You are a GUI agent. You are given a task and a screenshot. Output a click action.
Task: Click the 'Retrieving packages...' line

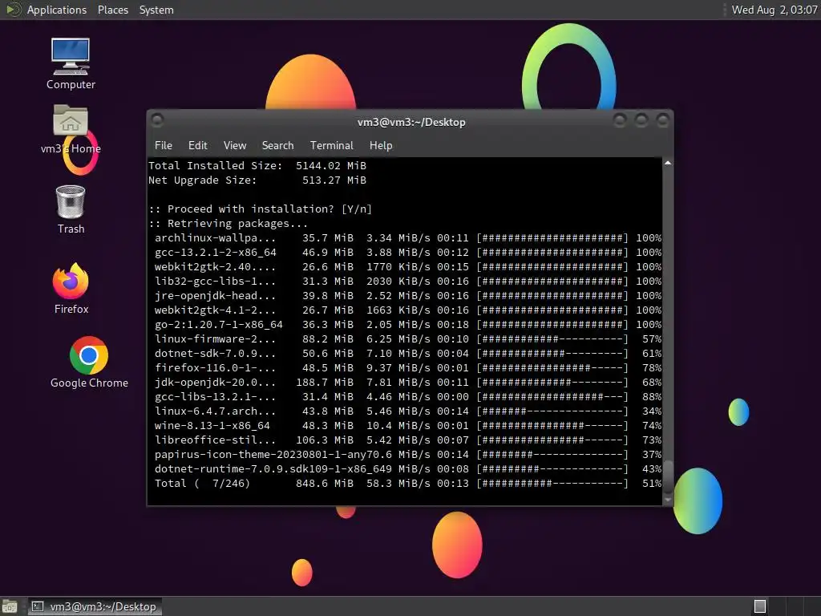(x=228, y=224)
